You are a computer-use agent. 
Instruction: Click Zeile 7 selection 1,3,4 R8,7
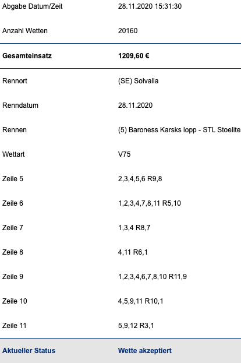coord(134,228)
